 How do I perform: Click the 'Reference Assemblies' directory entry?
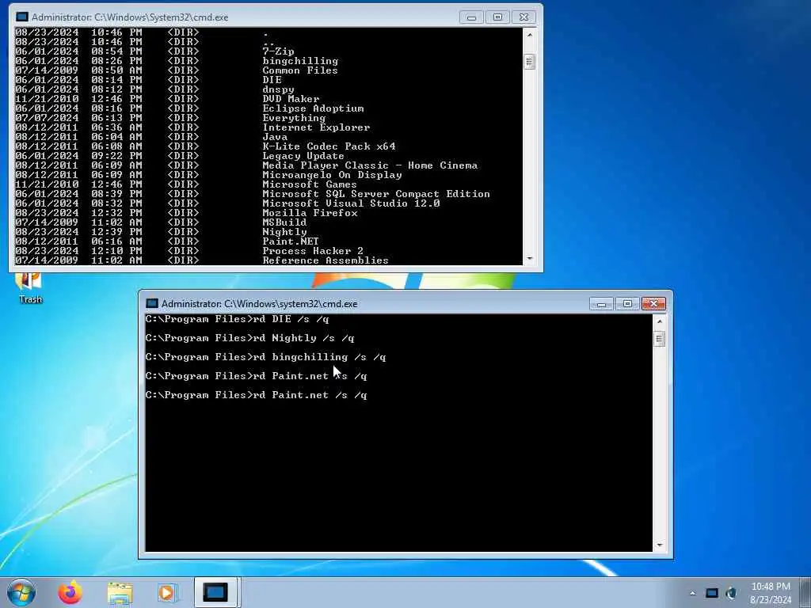point(326,260)
